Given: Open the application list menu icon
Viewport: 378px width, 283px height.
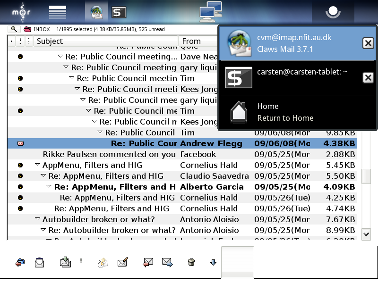Looking at the screenshot, I should coord(58,12).
